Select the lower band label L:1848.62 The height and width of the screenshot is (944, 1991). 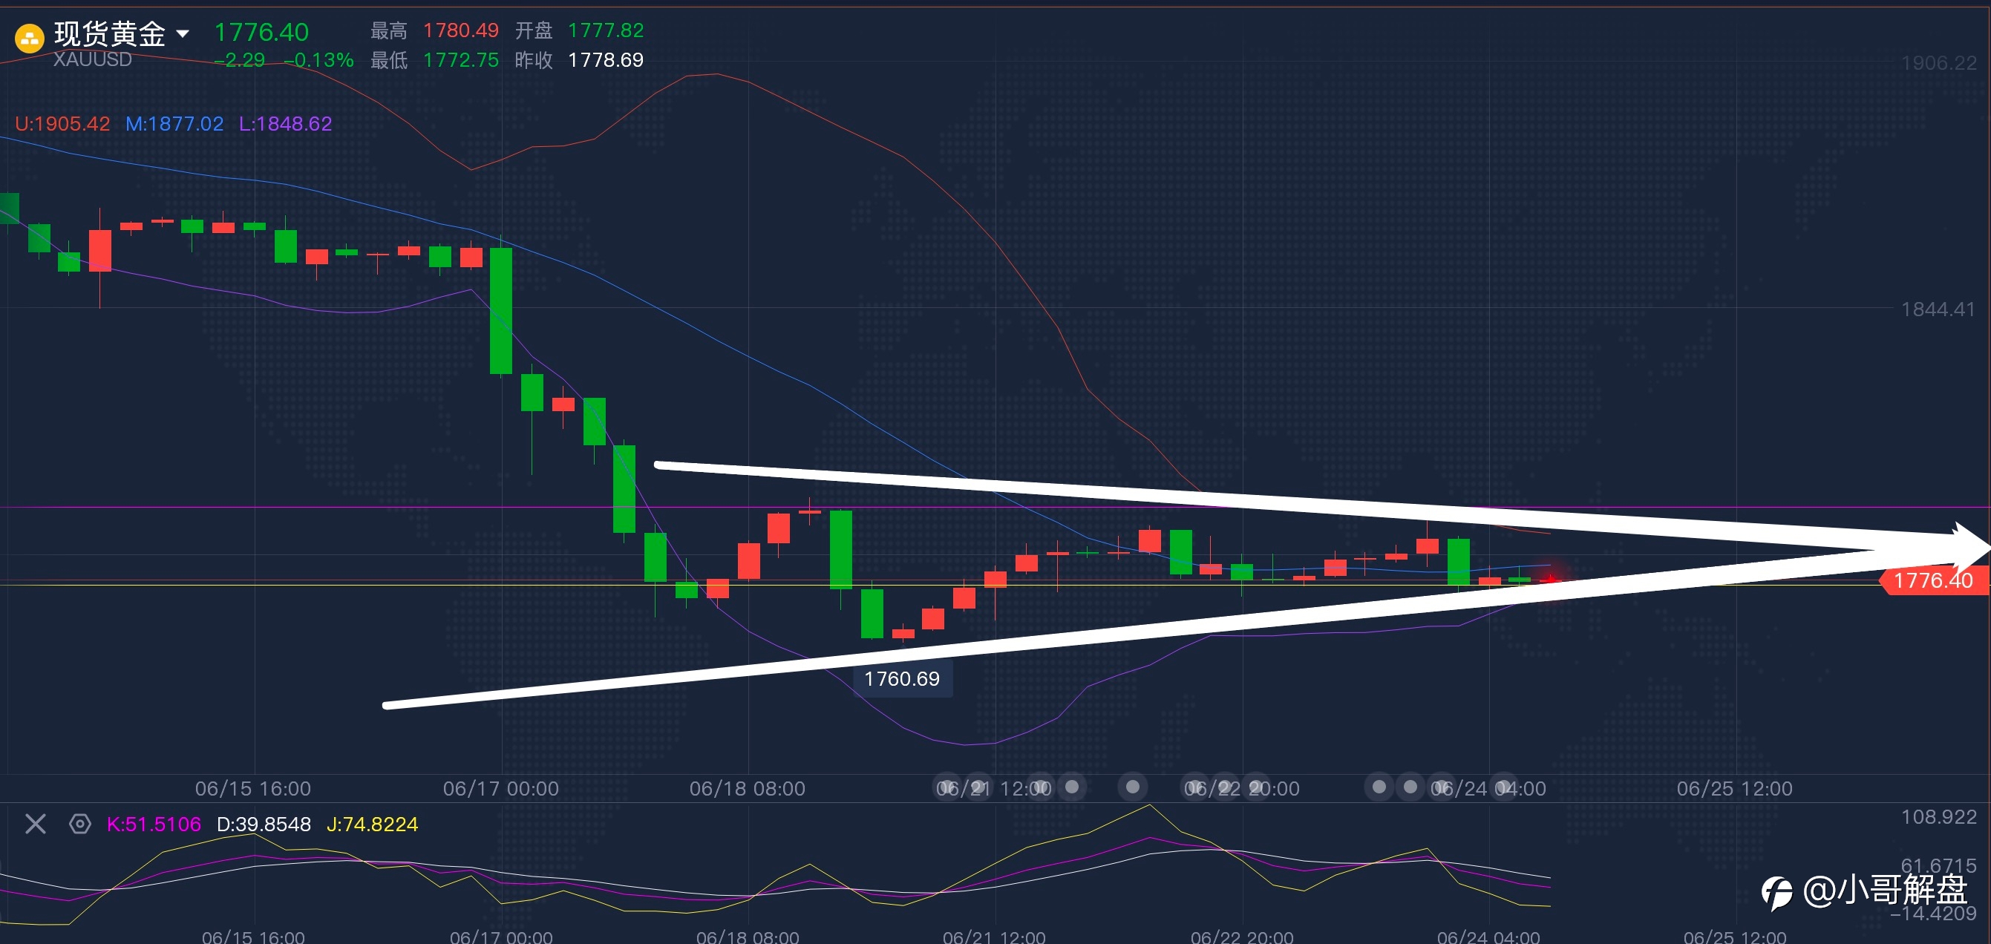point(285,124)
